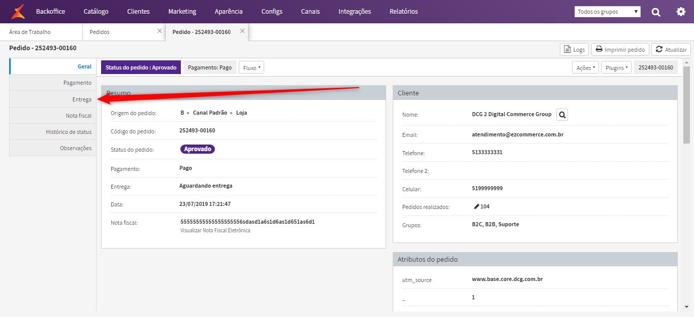Open the Backoffice menu

[50, 11]
